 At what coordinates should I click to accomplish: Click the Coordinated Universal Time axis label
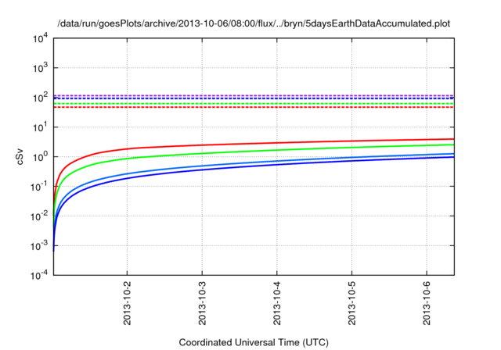click(254, 342)
